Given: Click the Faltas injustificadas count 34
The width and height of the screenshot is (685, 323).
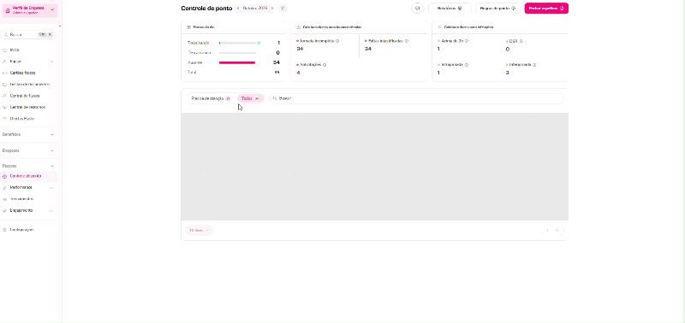Looking at the screenshot, I should (368, 49).
